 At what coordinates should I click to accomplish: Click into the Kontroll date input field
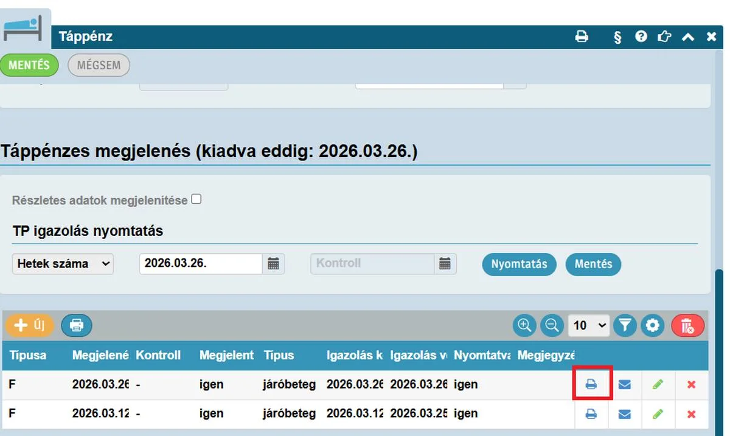point(372,263)
